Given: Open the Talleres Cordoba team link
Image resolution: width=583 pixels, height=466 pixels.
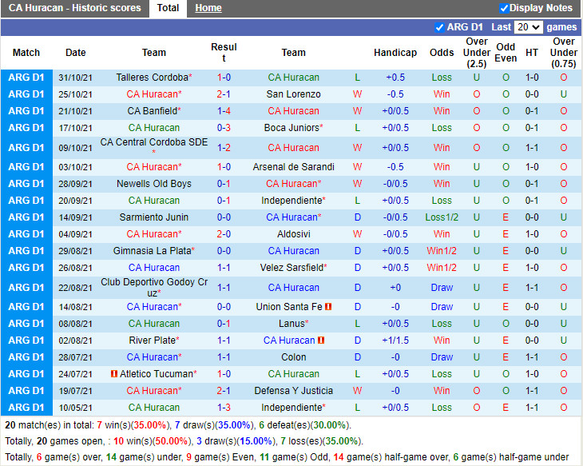Looking at the screenshot, I should (x=152, y=78).
